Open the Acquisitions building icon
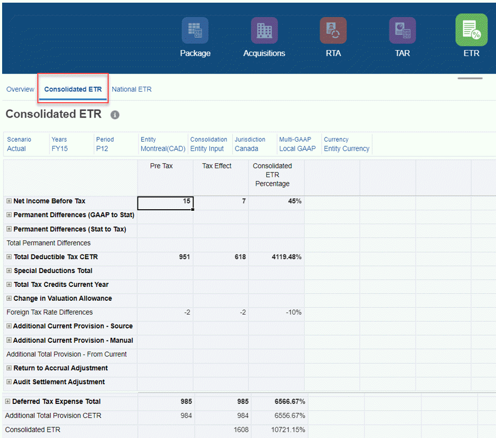This screenshot has width=496, height=438. click(264, 30)
